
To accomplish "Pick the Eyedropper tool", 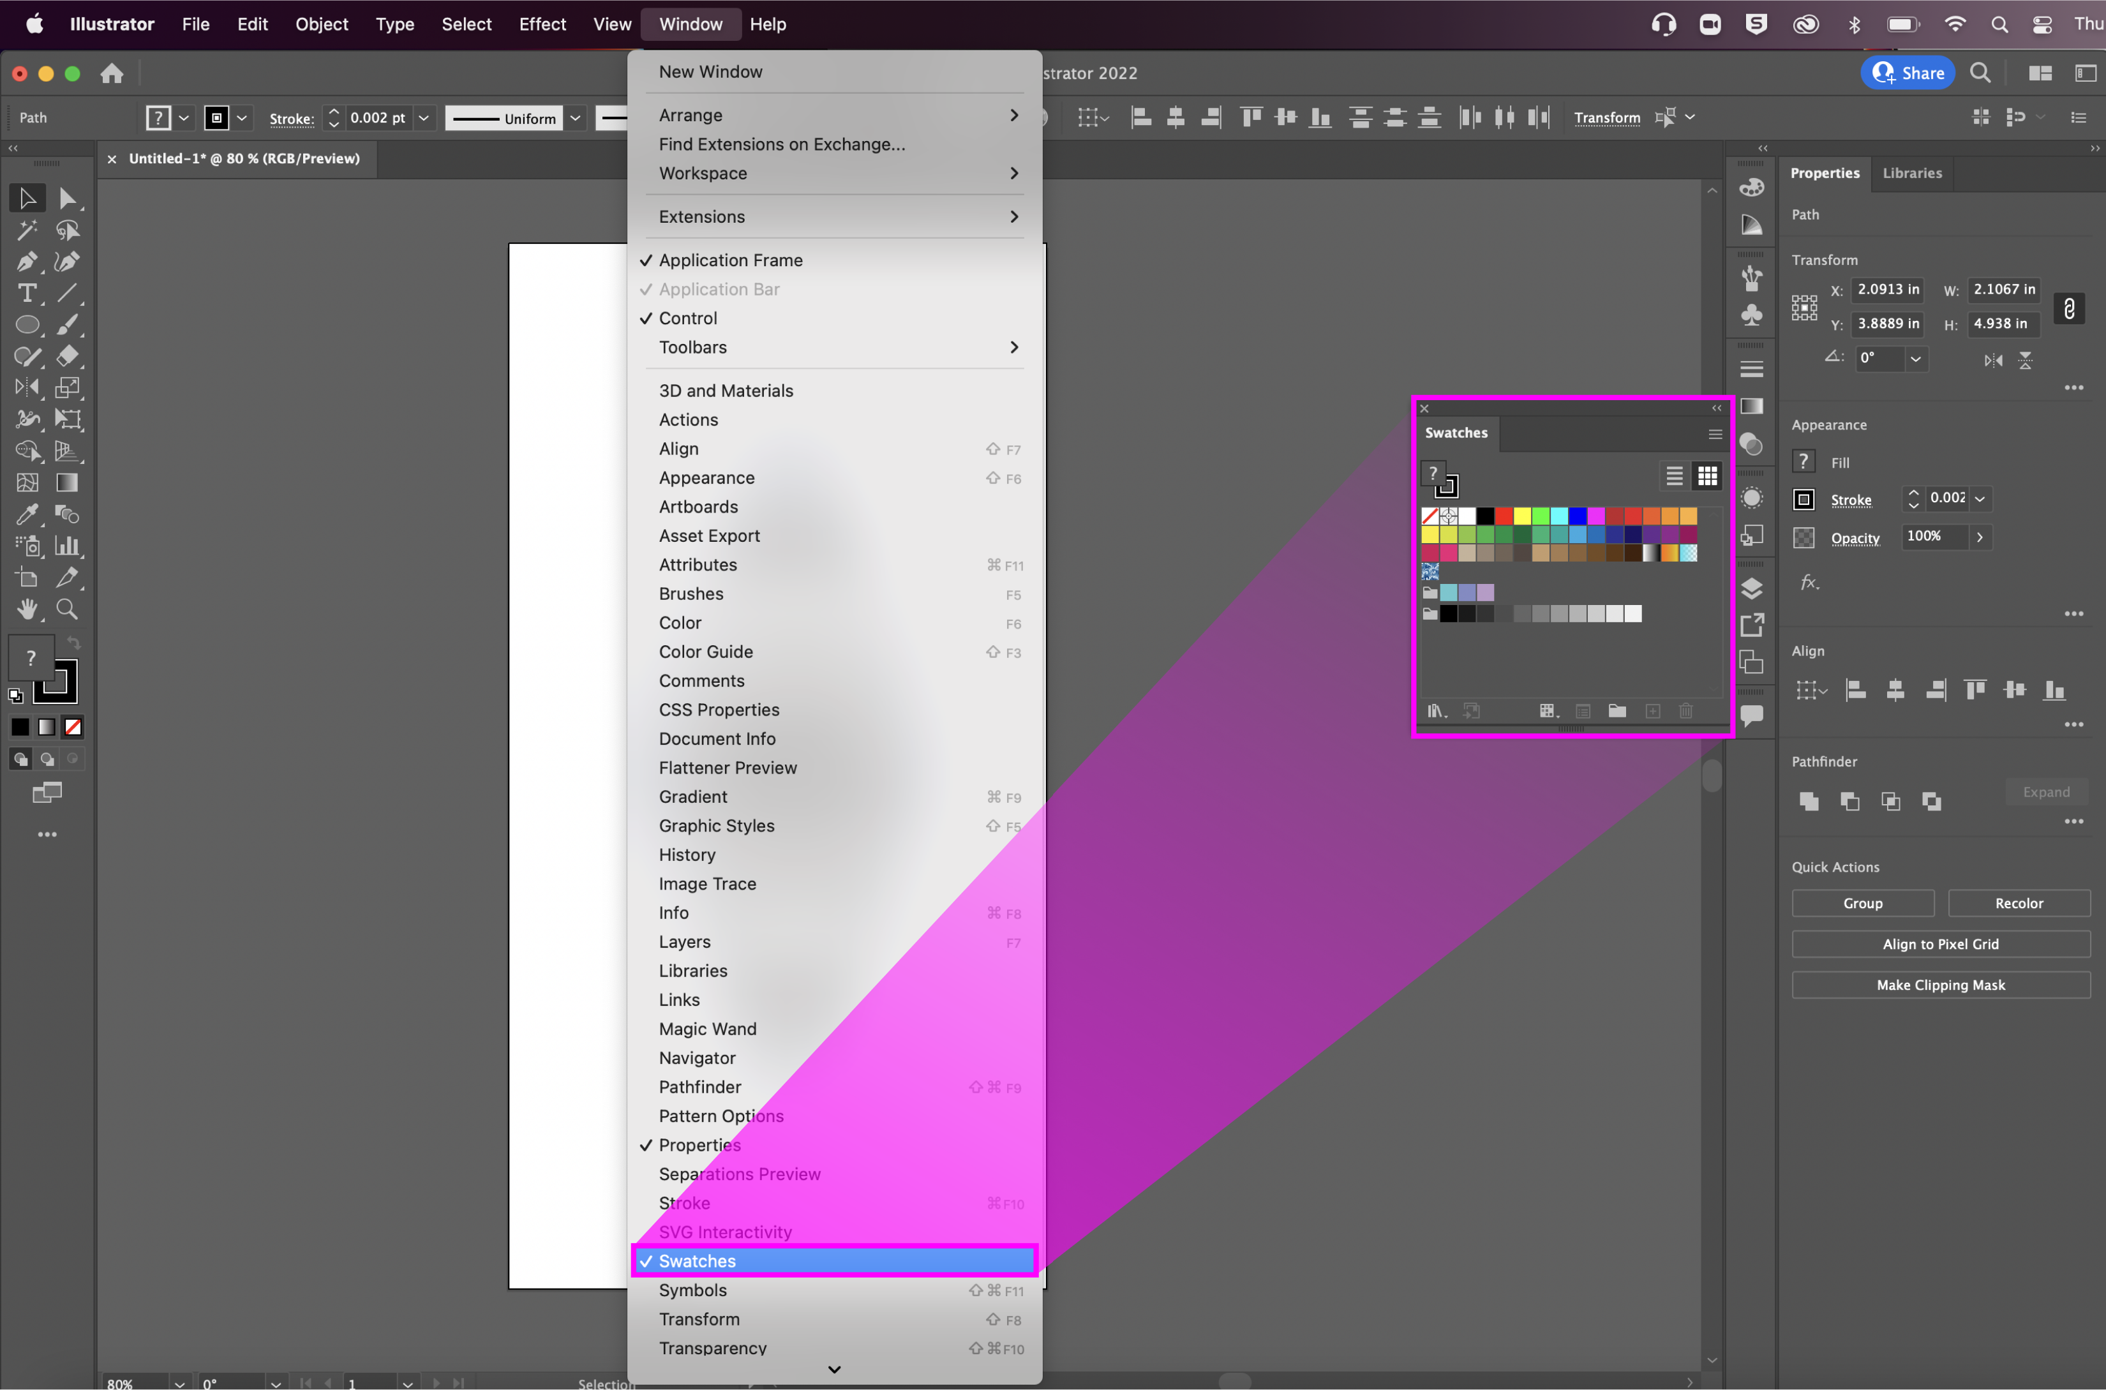I will pyautogui.click(x=27, y=514).
